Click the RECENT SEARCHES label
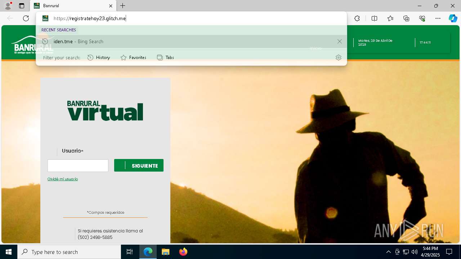 tap(59, 30)
